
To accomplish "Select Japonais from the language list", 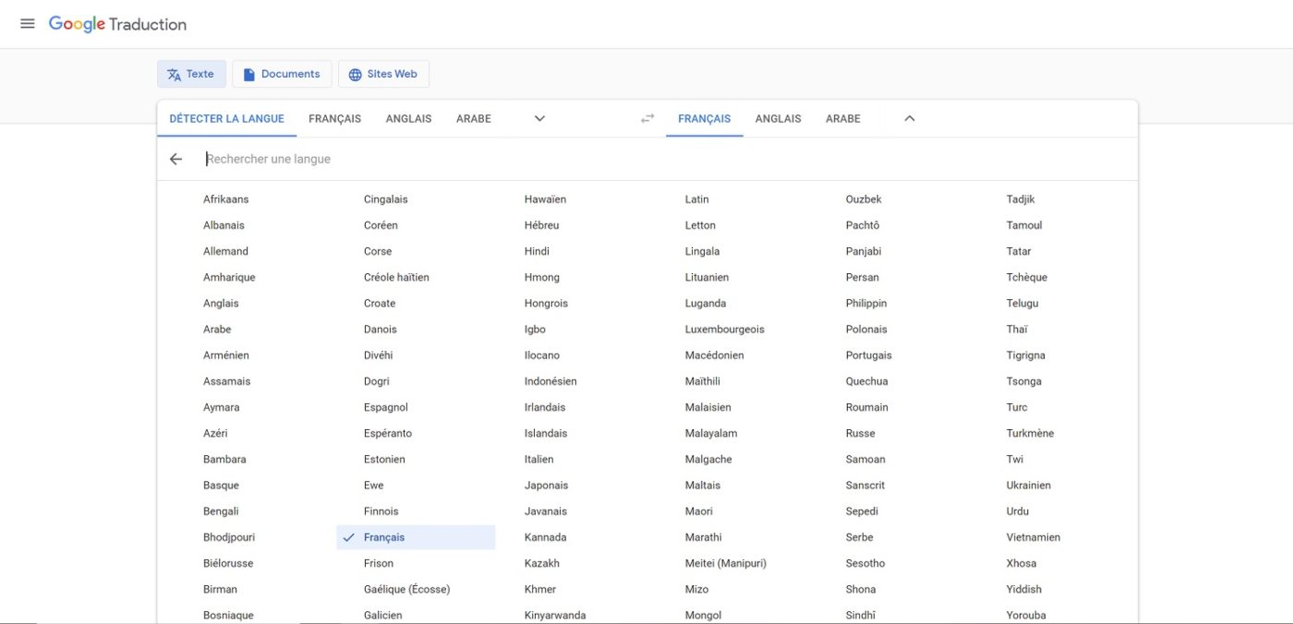I will pyautogui.click(x=546, y=485).
